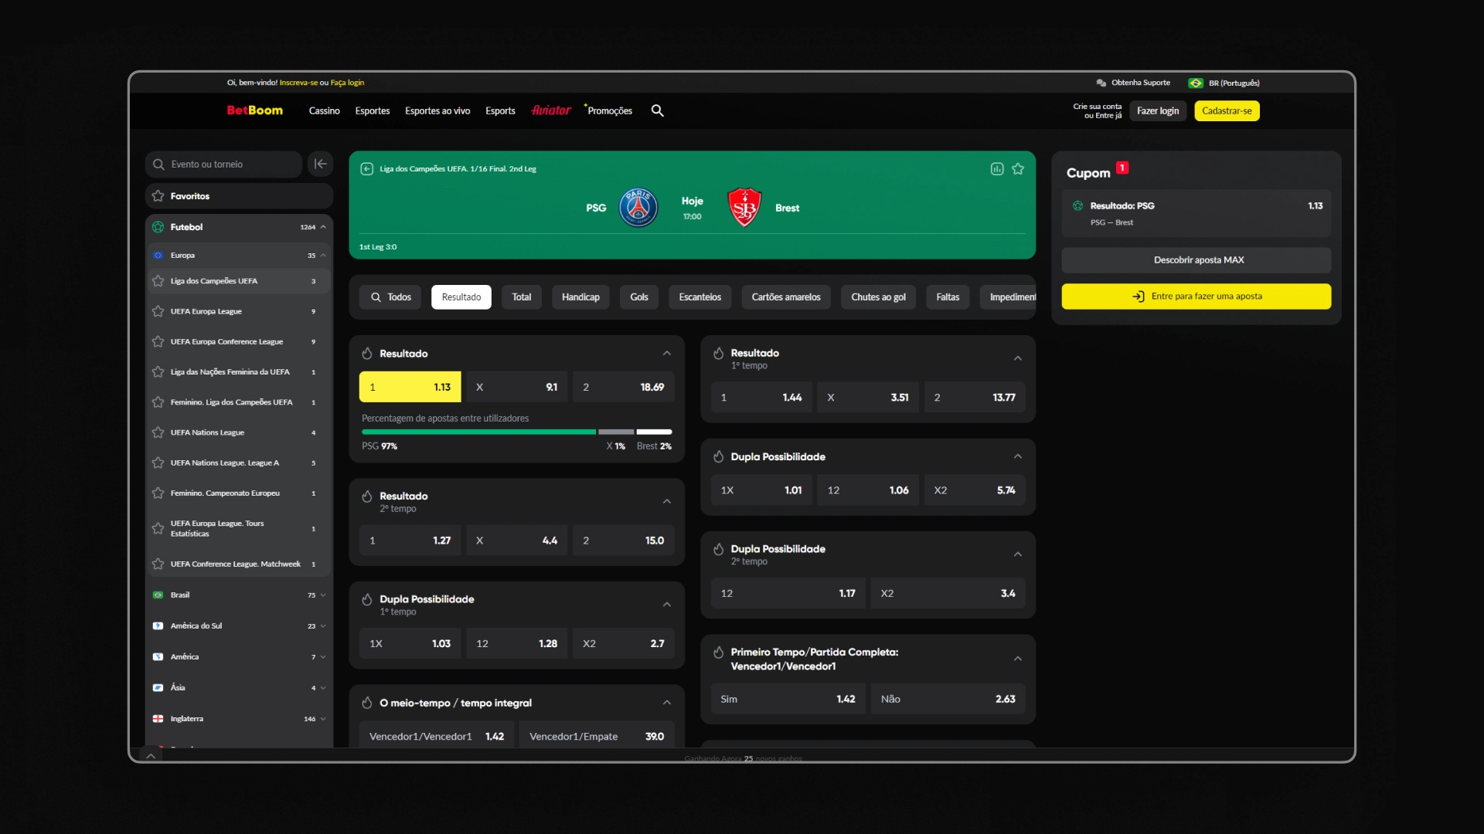This screenshot has width=1484, height=834.
Task: Favorite the UEFA Europa League star
Action: (x=158, y=311)
